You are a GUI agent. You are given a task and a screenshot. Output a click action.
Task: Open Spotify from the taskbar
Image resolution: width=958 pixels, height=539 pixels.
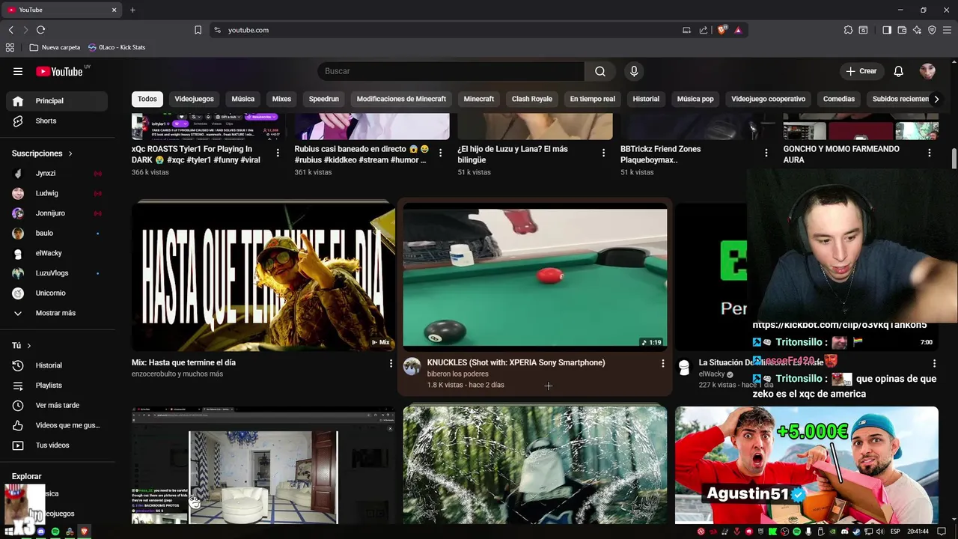point(55,532)
